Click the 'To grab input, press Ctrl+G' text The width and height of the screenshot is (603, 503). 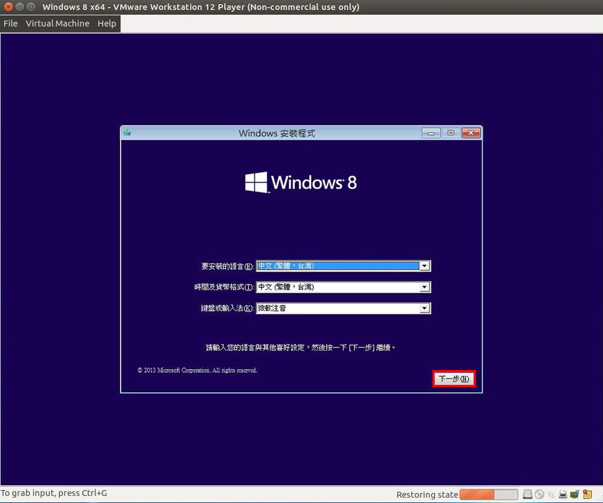pyautogui.click(x=54, y=493)
